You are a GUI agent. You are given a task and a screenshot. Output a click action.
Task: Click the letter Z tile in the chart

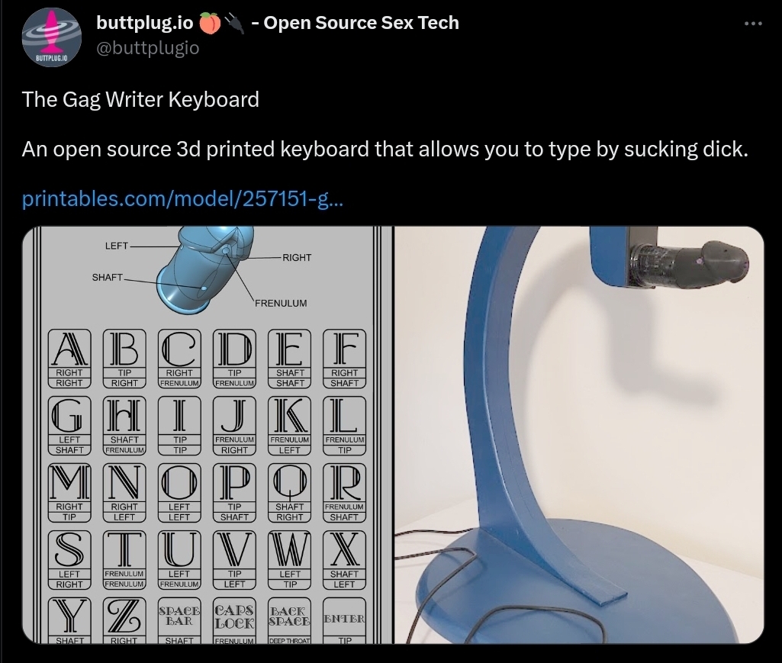[124, 620]
